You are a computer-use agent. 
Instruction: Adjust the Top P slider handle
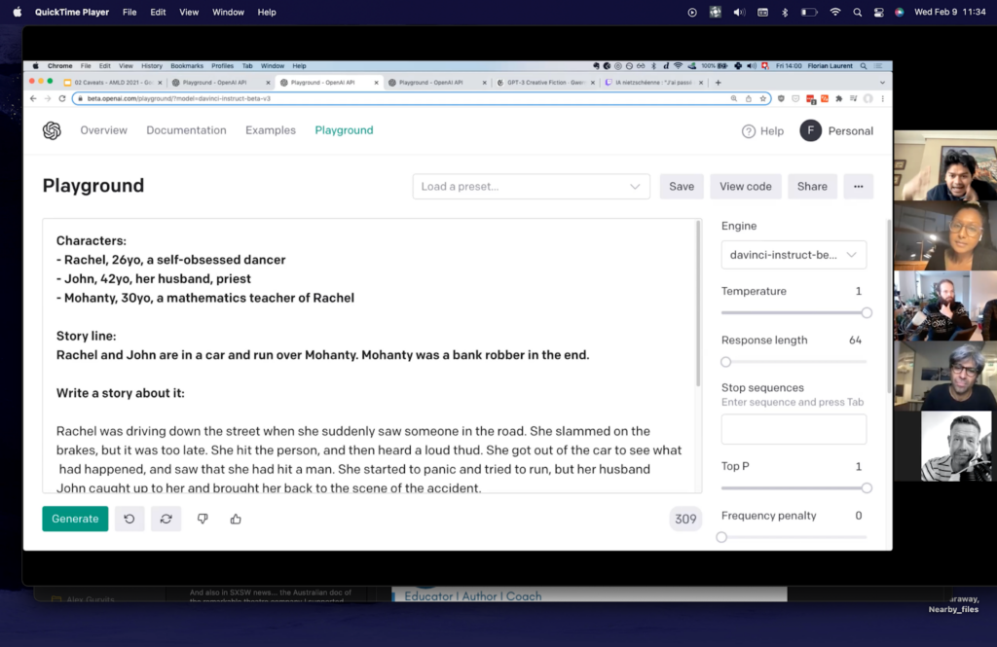pyautogui.click(x=867, y=488)
